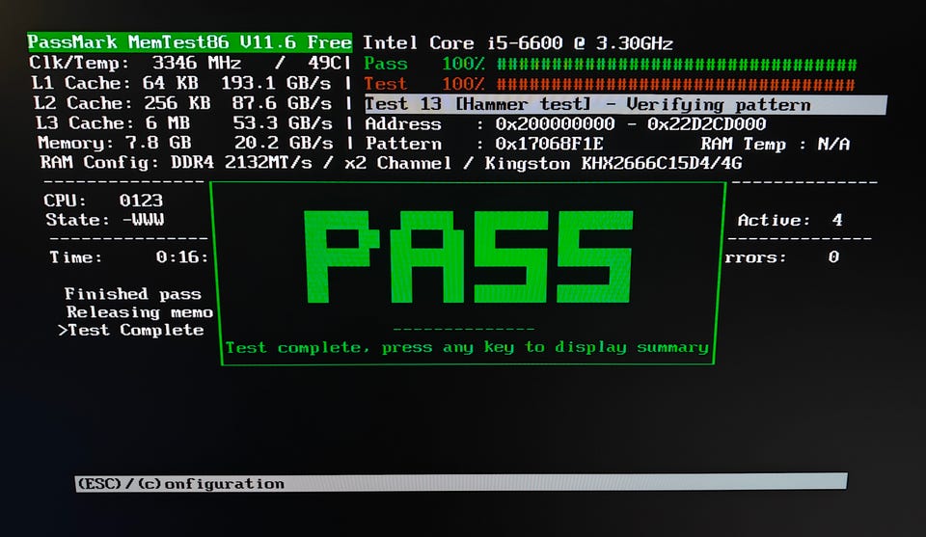Click the "PassMark MemTest86 V11.6 Free" title
The height and width of the screenshot is (537, 926).
[x=190, y=42]
